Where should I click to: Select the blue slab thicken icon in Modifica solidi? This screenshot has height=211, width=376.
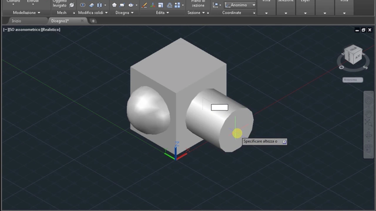click(92, 5)
